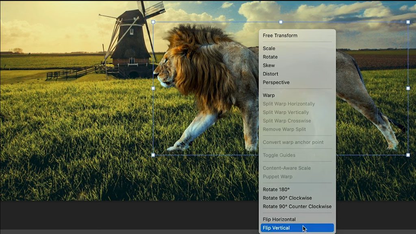Screen dimensions: 416x234
Task: Click the top-center transform handle
Action: 281,22
